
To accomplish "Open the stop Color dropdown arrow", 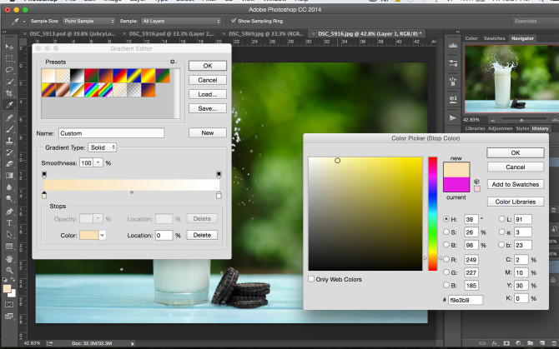I will coord(103,235).
